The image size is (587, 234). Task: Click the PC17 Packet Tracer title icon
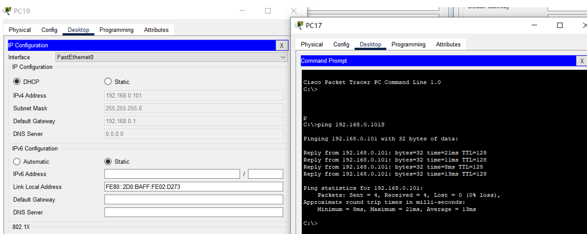click(299, 25)
